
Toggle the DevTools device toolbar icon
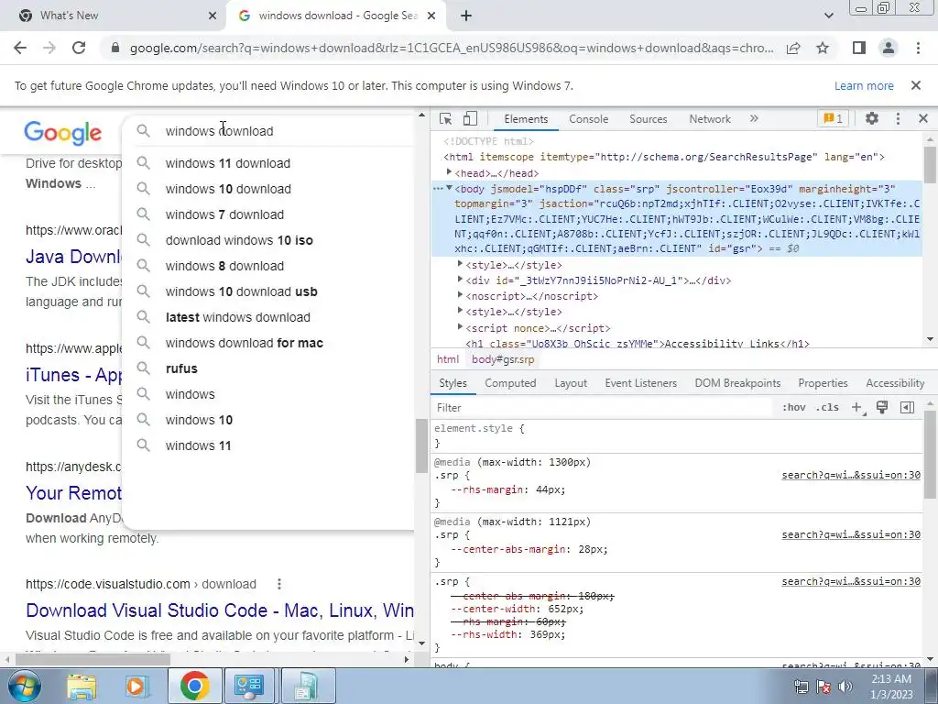[x=470, y=118]
